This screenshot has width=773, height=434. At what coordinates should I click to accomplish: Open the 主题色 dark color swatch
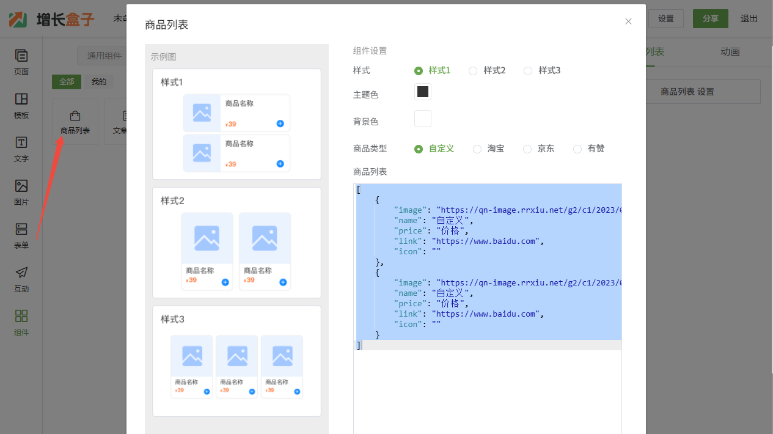click(x=423, y=92)
